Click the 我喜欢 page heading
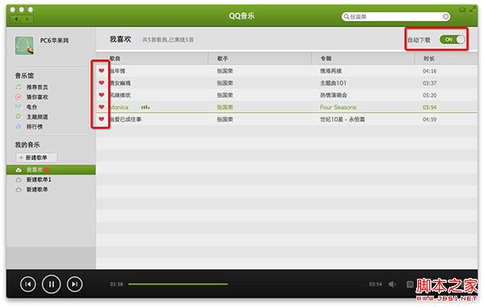Viewport: 484px width, 307px height. tap(120, 39)
